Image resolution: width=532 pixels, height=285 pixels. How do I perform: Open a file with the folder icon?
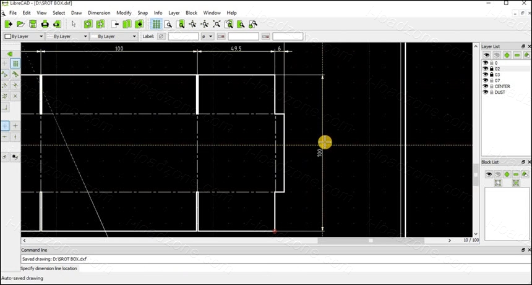tap(20, 24)
